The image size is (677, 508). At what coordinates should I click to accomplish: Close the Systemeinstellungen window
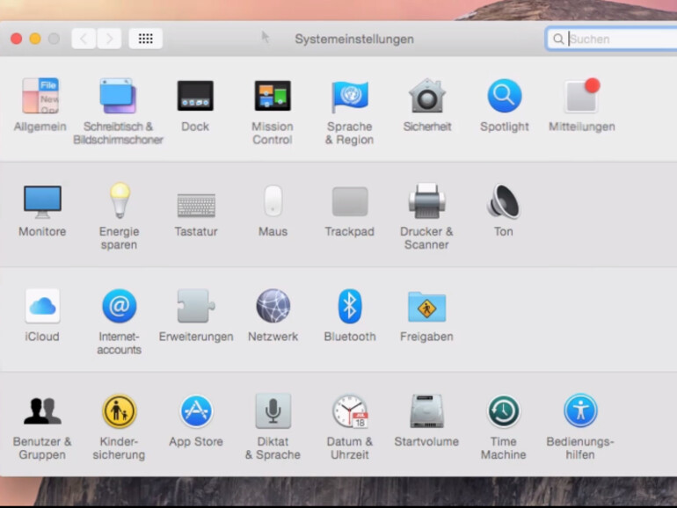tap(17, 39)
